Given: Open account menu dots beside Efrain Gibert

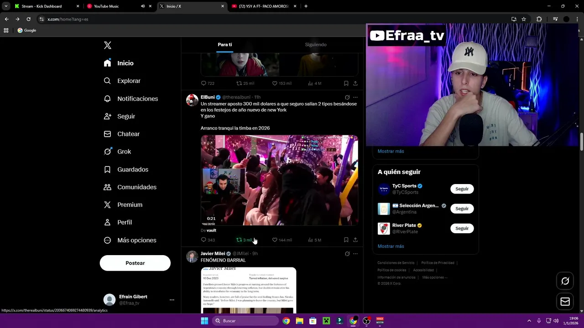Looking at the screenshot, I should point(172,300).
